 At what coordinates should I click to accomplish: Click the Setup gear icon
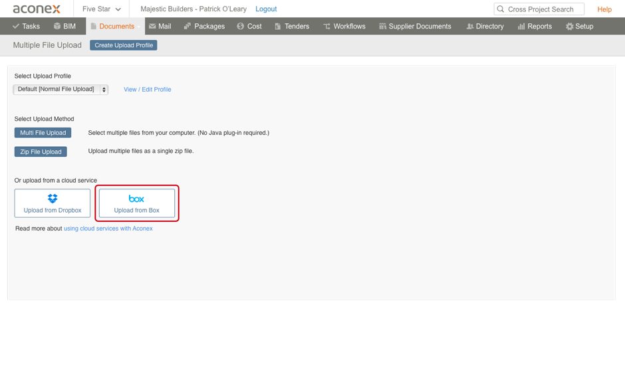click(x=570, y=27)
